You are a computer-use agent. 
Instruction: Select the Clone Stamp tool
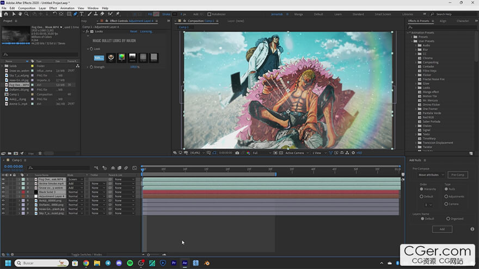click(96, 14)
